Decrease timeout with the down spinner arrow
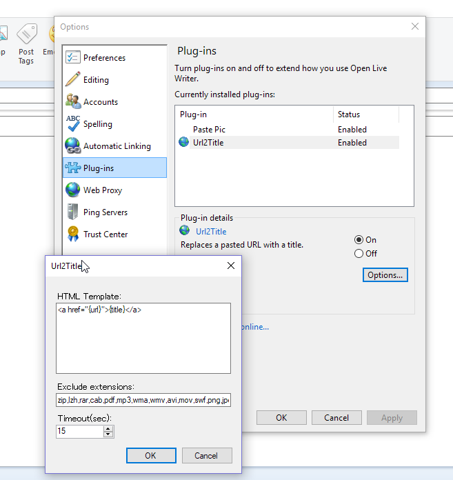453x480 pixels. (108, 434)
